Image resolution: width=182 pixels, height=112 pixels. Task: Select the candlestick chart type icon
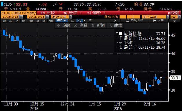coord(80,20)
